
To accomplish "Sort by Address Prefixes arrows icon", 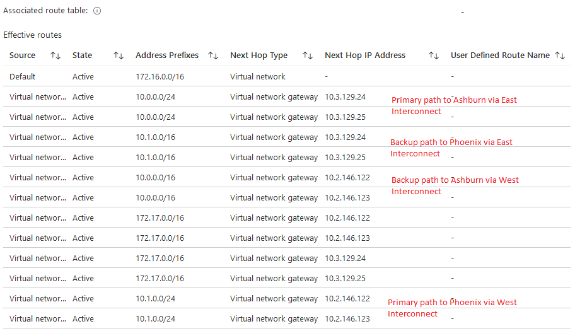I will [213, 55].
